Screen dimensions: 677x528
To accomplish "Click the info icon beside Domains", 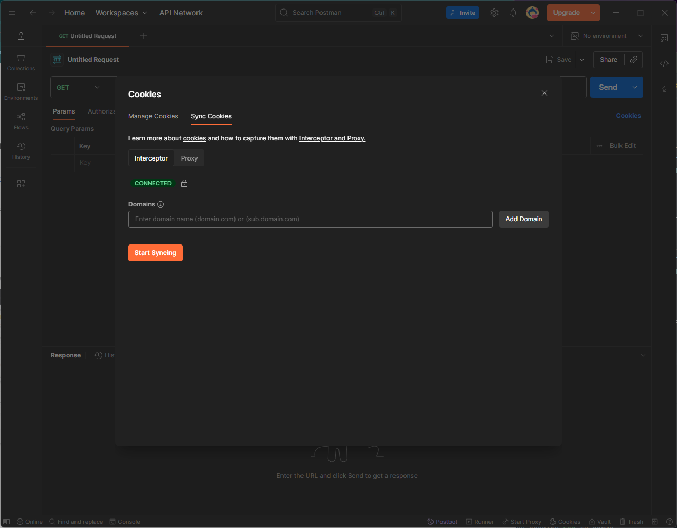I will pos(161,204).
